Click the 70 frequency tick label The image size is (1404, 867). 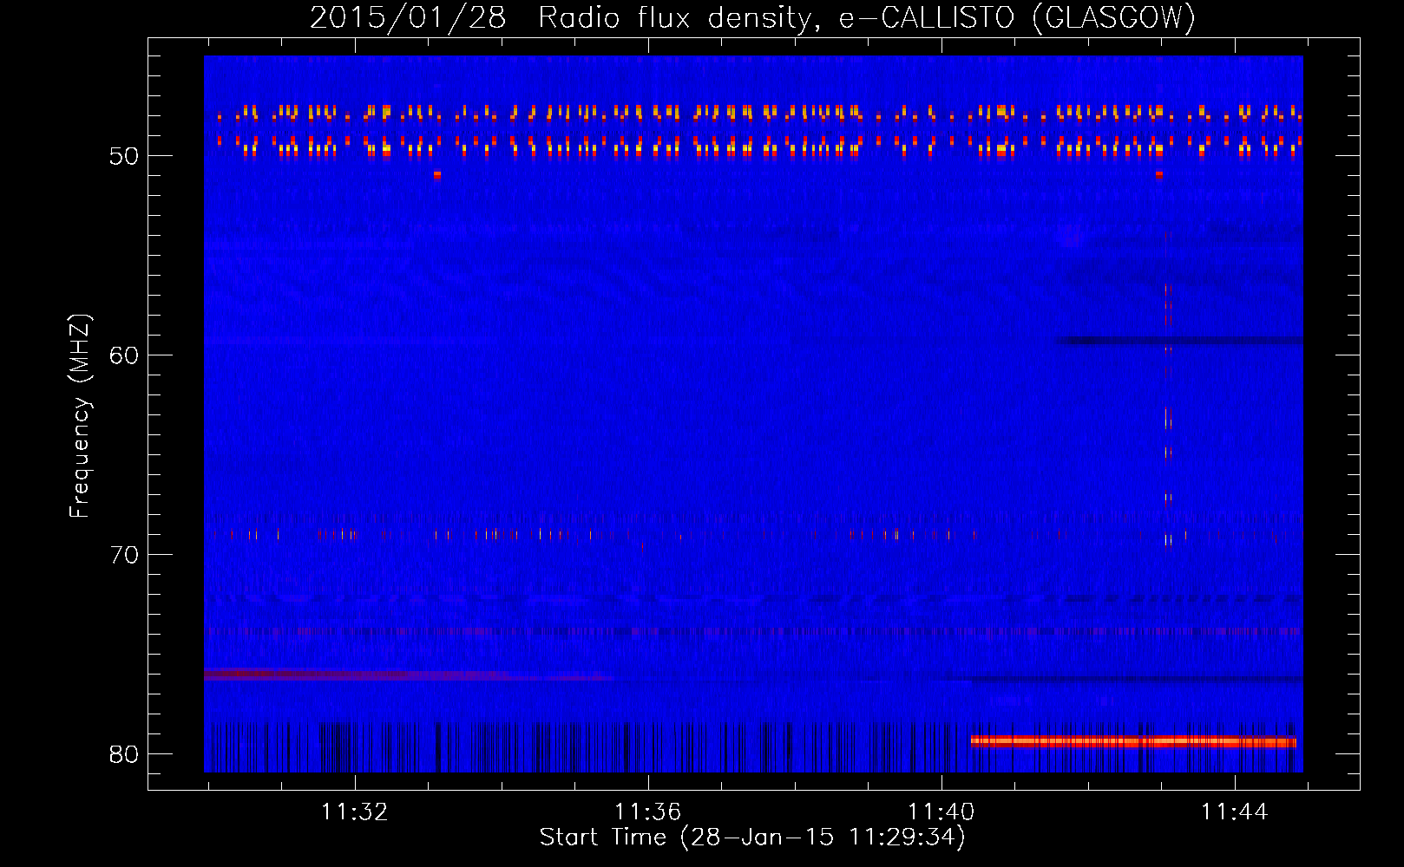point(124,555)
